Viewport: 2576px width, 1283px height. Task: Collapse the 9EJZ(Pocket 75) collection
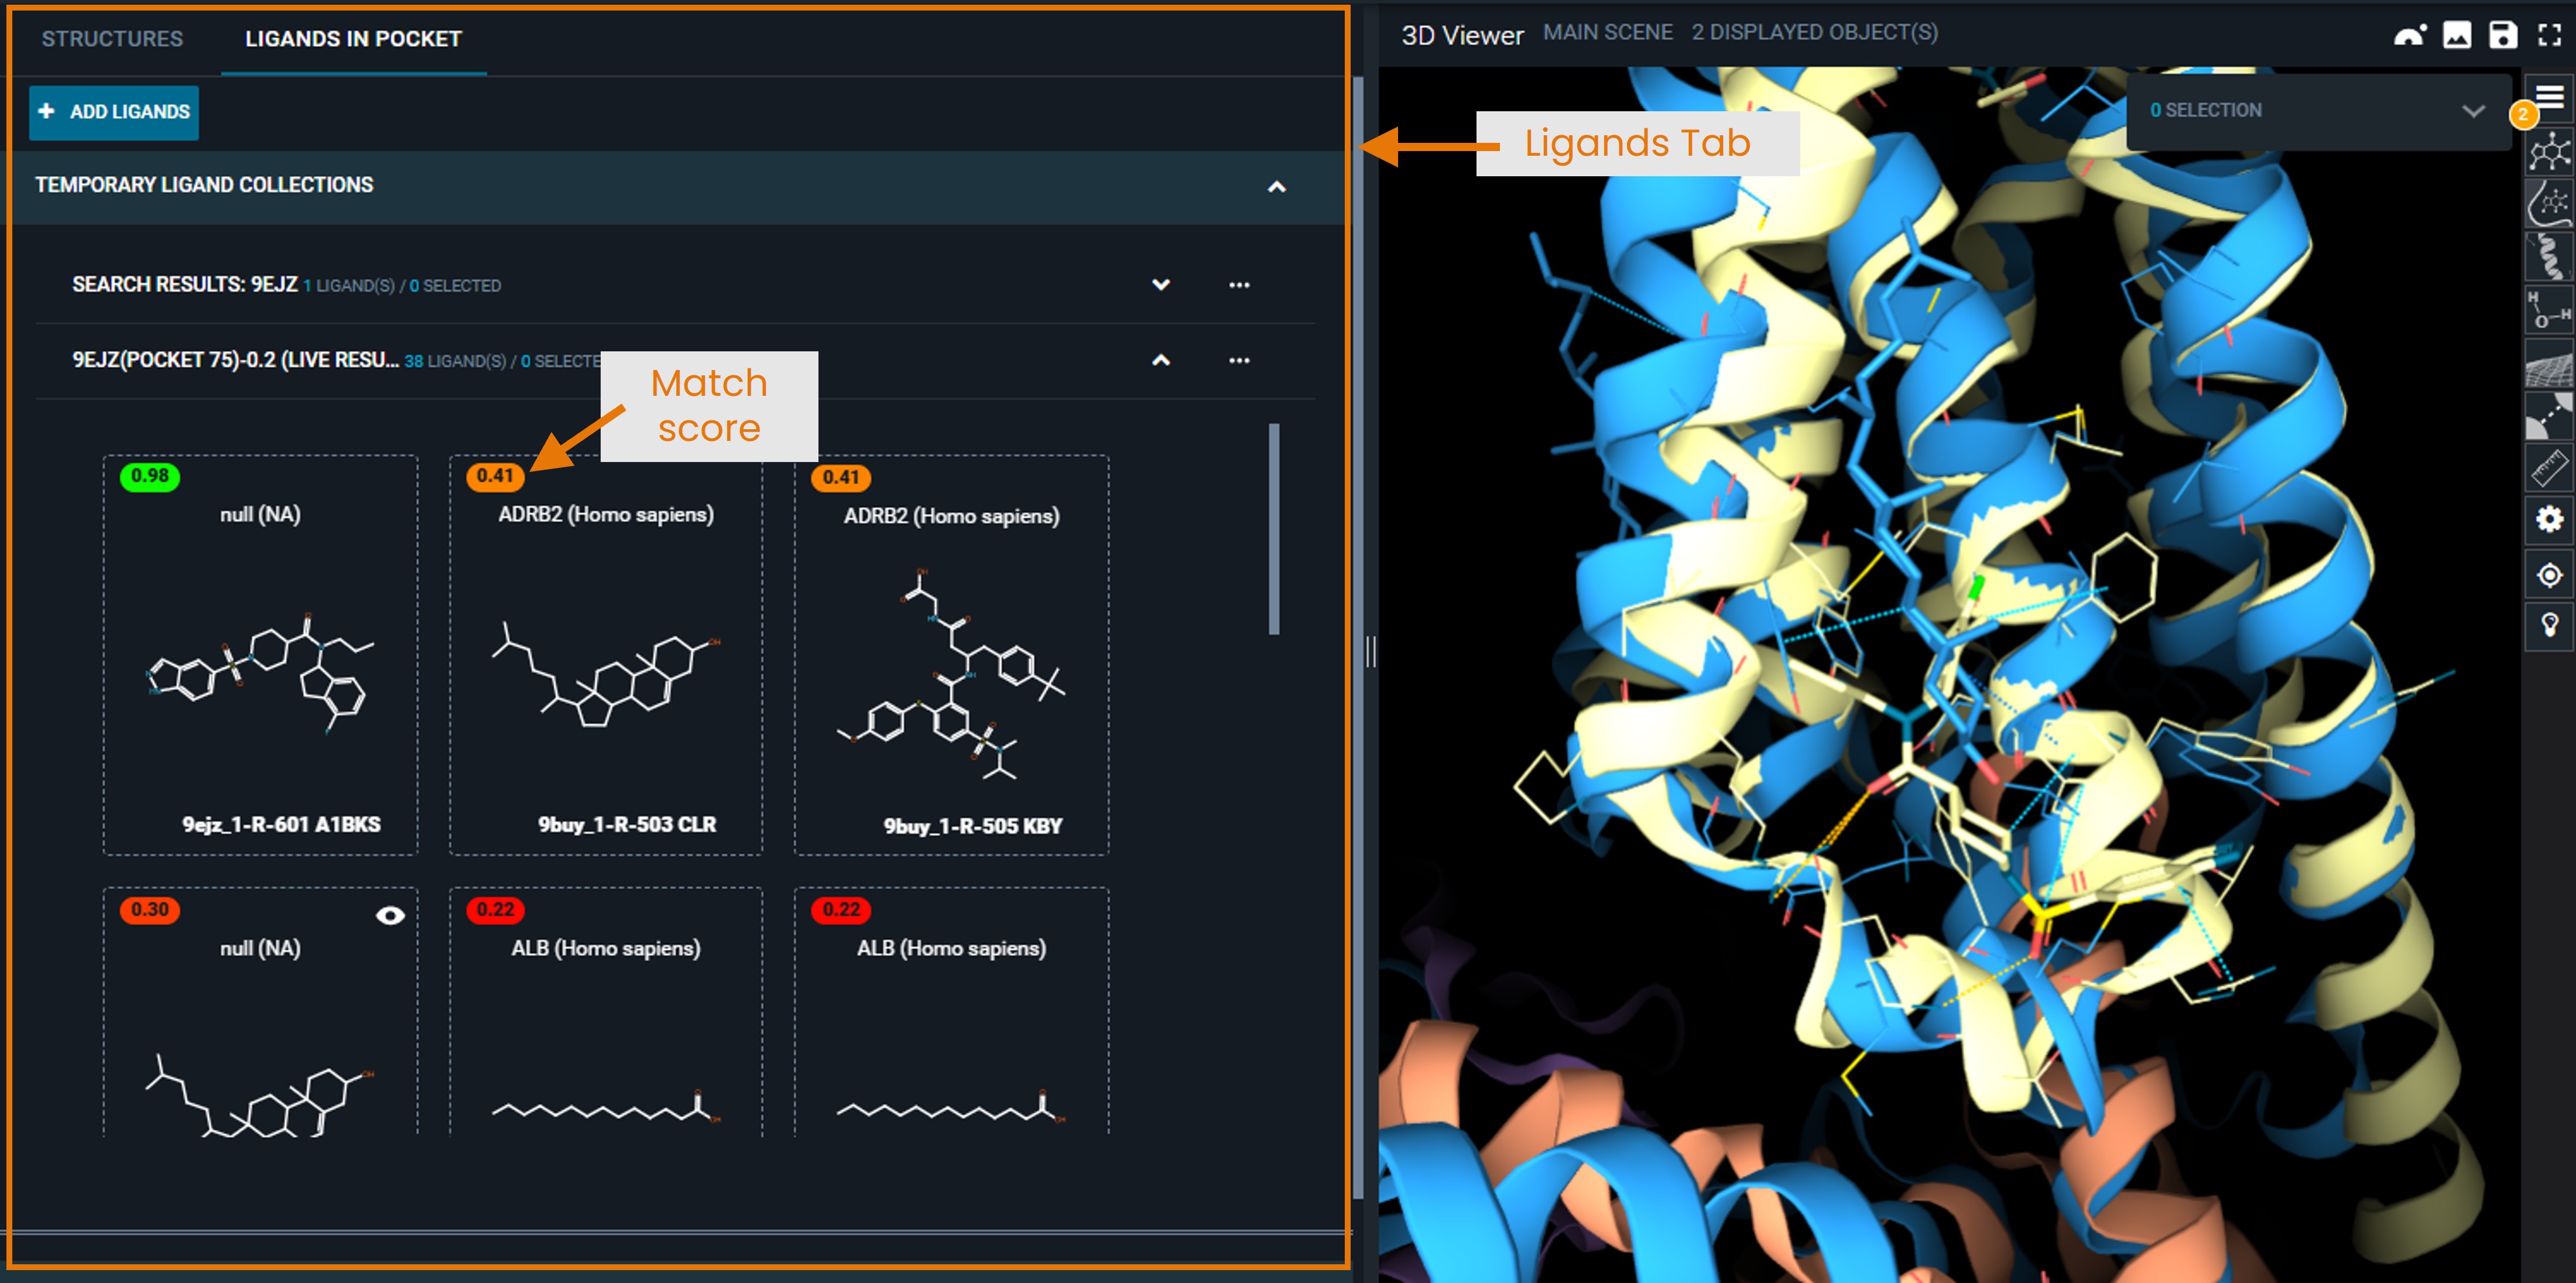(1160, 360)
